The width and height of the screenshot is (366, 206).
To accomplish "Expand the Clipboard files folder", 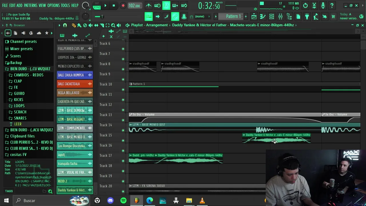I will coord(22,136).
